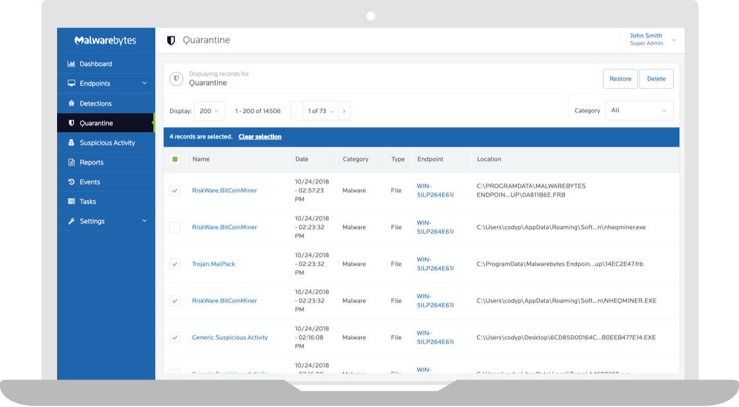
Task: Click the Dashboard bar chart icon
Action: [71, 64]
